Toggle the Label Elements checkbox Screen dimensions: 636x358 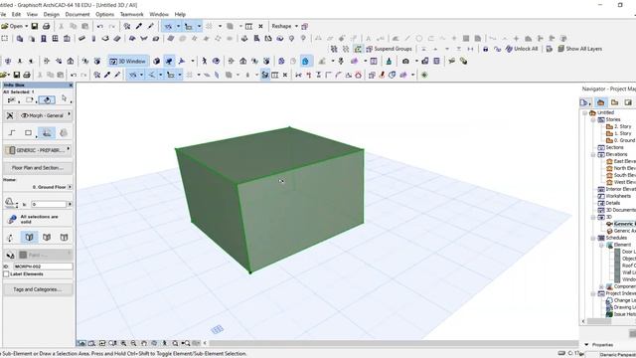[x=6, y=274]
